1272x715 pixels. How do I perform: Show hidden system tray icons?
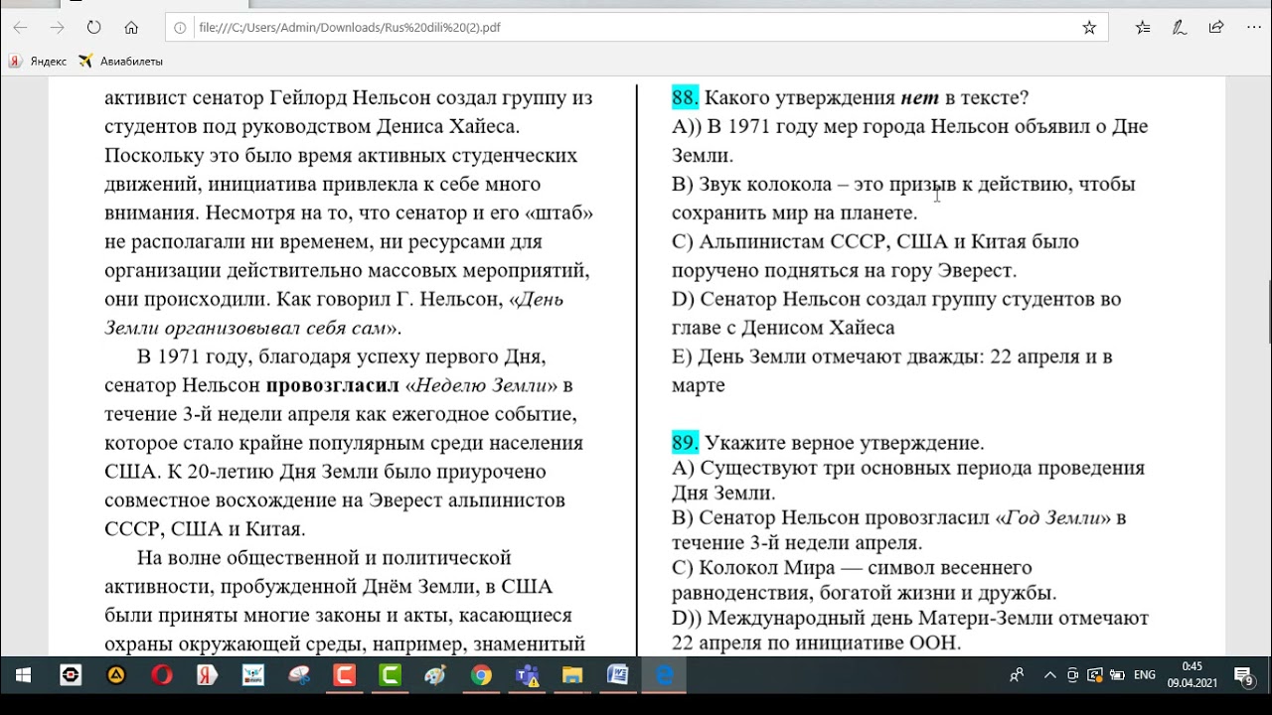[x=1050, y=675]
